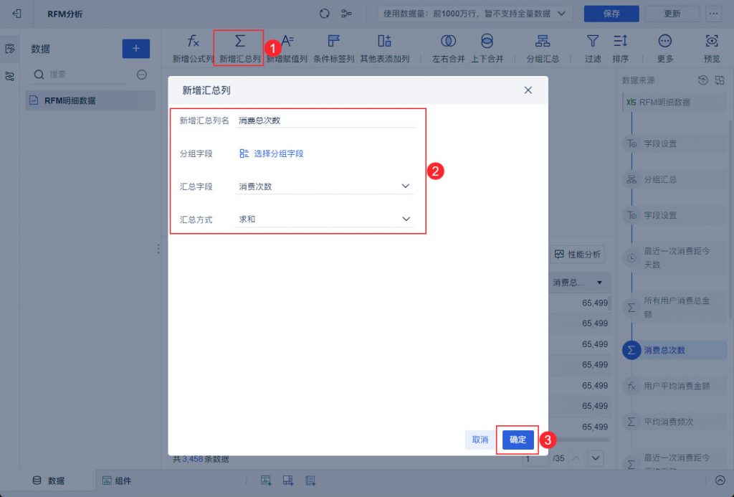Click the 新增汇总列 sigma icon
This screenshot has width=734, height=497.
click(239, 41)
